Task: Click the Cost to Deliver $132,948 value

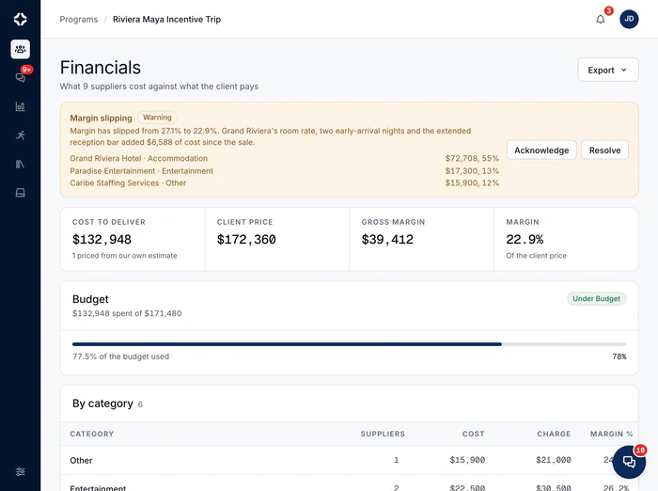Action: [102, 240]
